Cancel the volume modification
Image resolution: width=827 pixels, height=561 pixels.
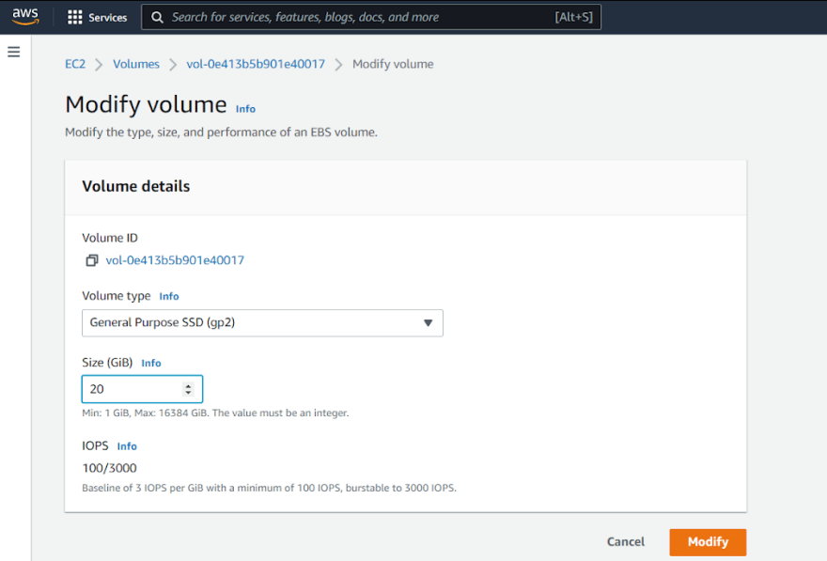tap(626, 542)
